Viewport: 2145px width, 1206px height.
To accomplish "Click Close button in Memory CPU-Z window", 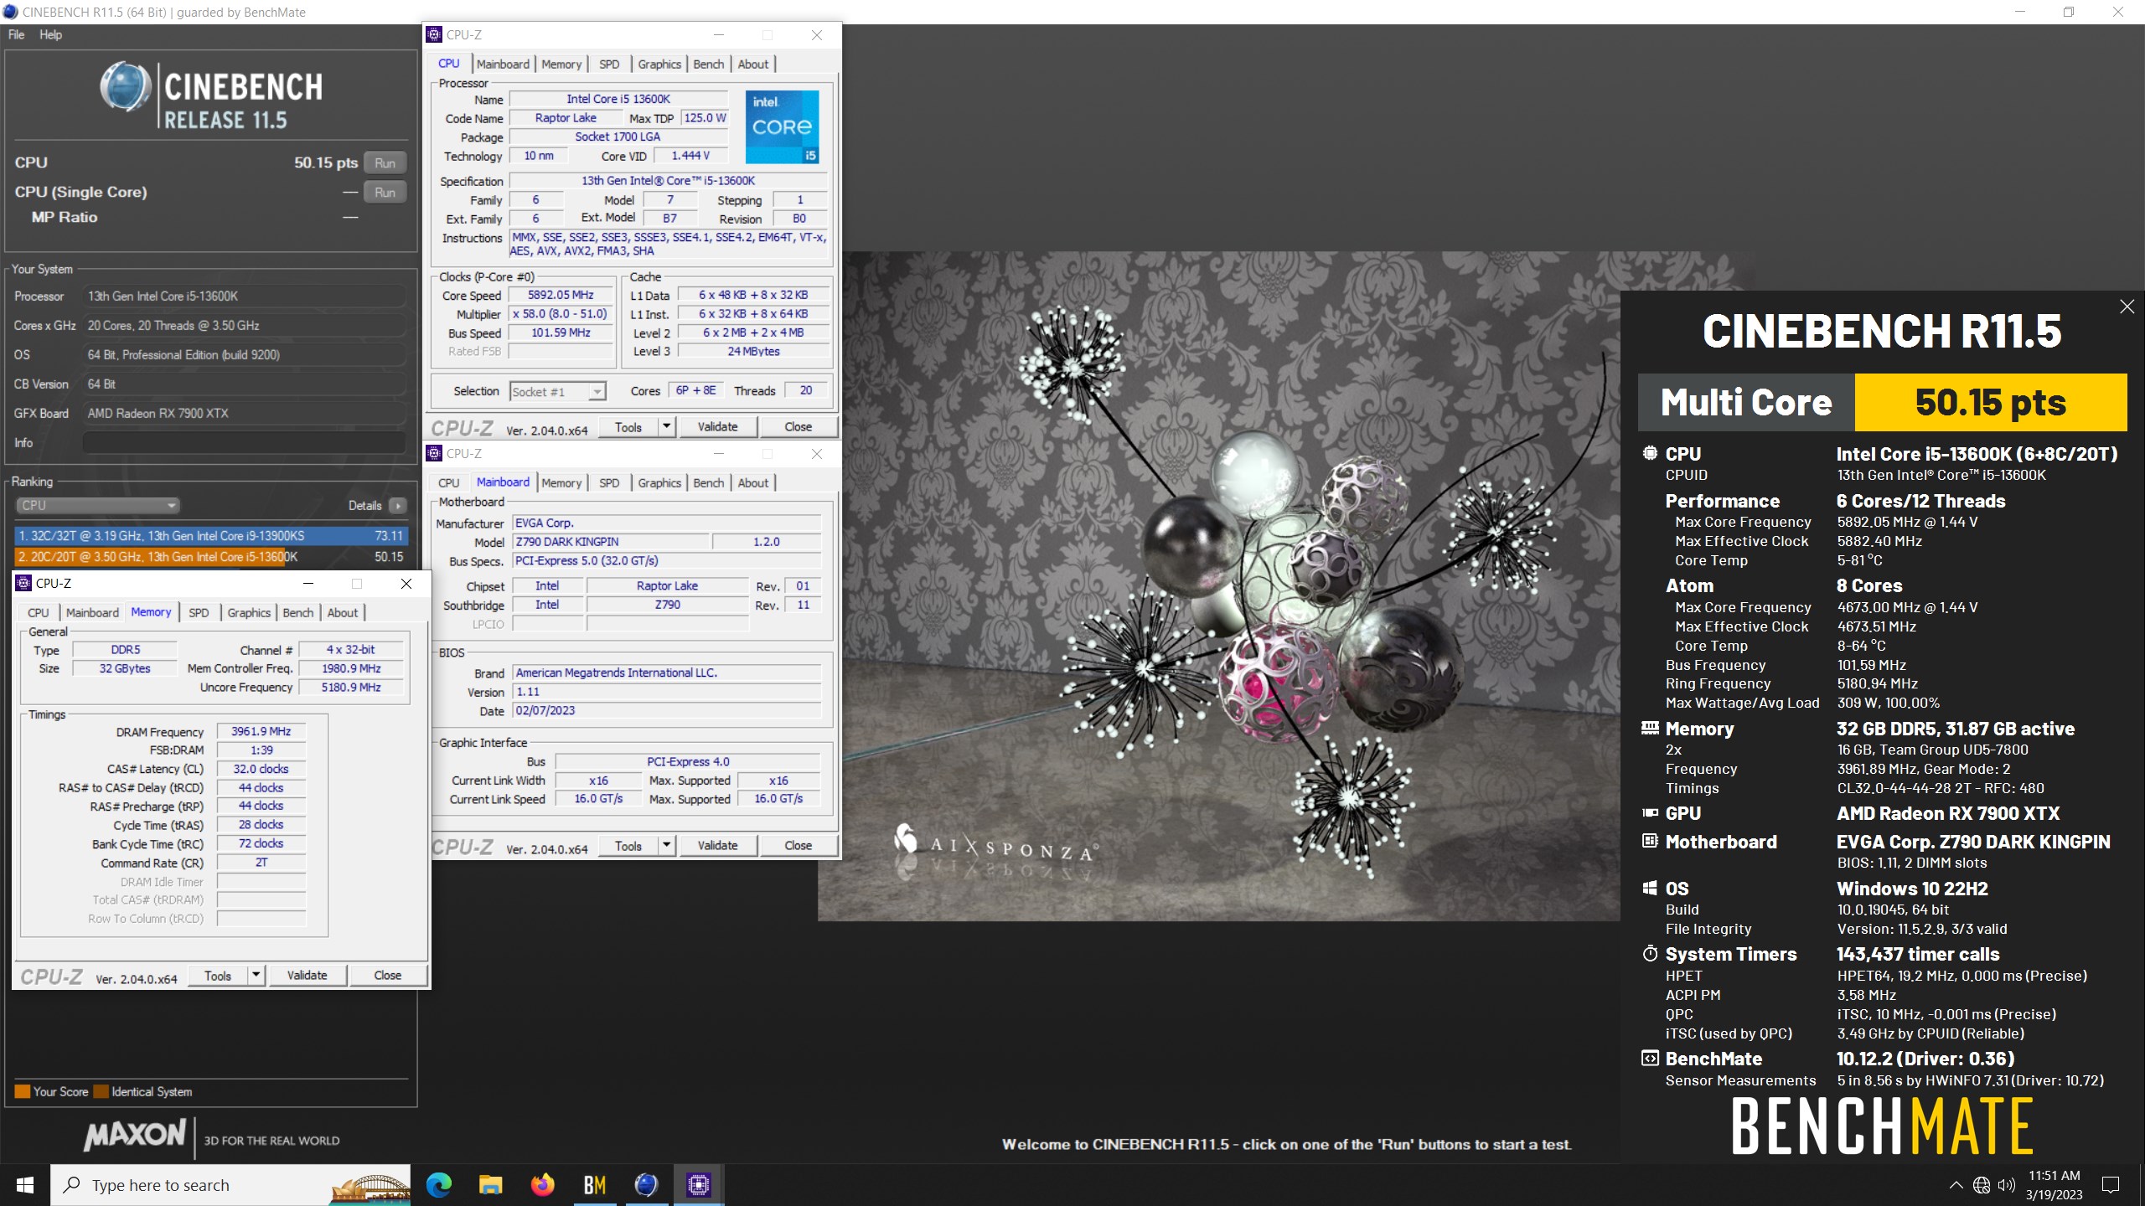I will tap(387, 975).
